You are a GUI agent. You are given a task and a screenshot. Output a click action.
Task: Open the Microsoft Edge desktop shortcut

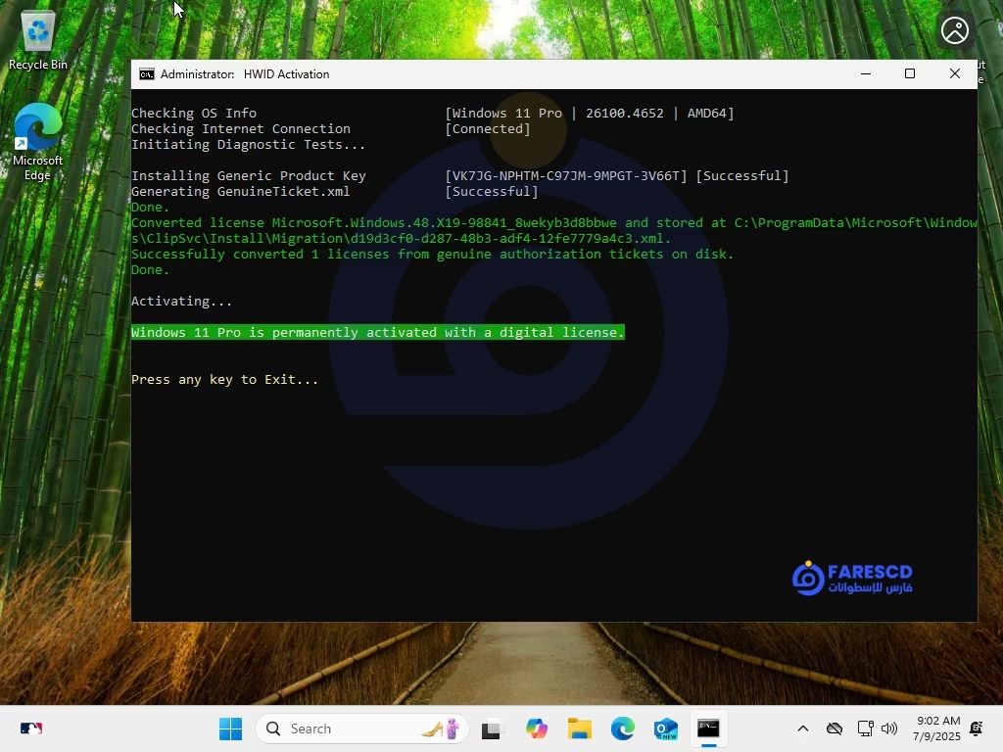pos(38,142)
